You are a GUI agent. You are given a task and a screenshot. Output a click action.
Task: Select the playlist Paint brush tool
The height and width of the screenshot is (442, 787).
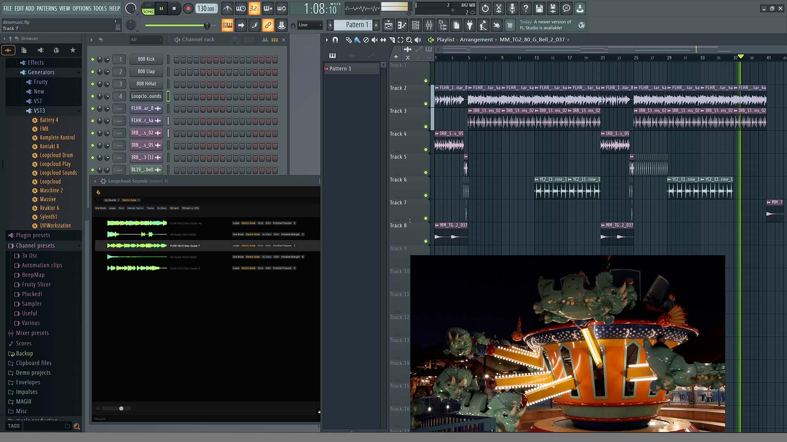[x=357, y=40]
